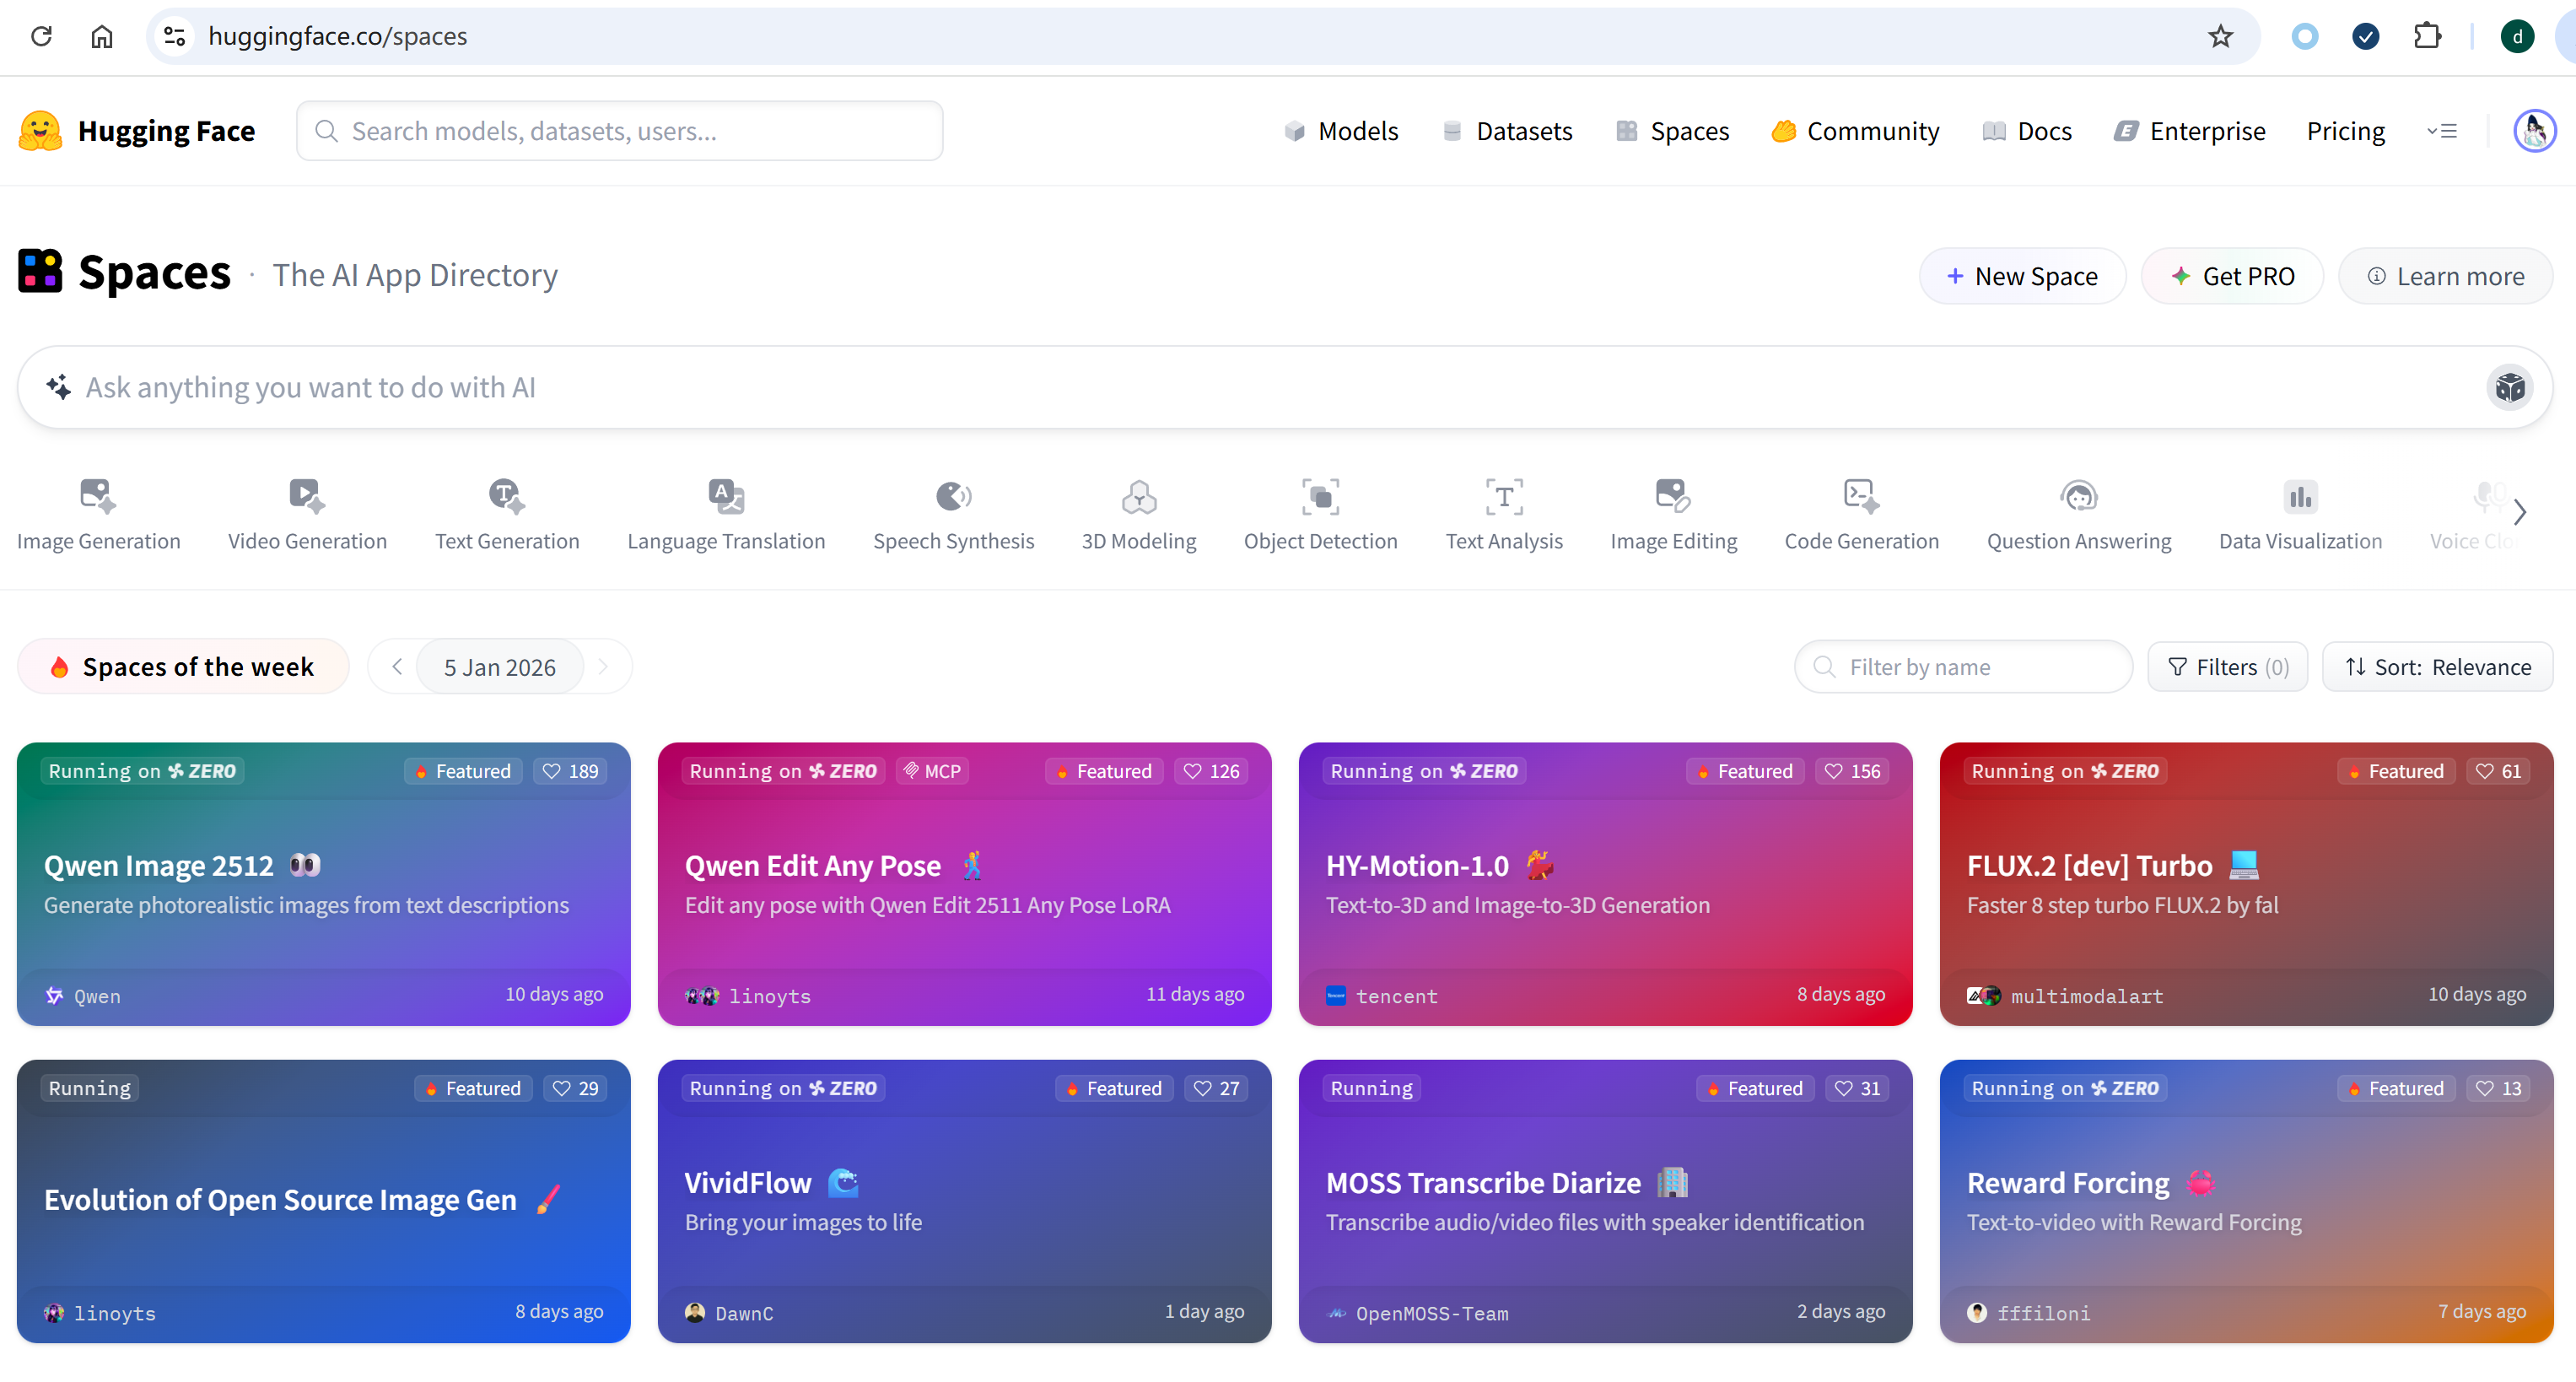Show more categories with right chevron
The height and width of the screenshot is (1382, 2576).
pyautogui.click(x=2519, y=512)
